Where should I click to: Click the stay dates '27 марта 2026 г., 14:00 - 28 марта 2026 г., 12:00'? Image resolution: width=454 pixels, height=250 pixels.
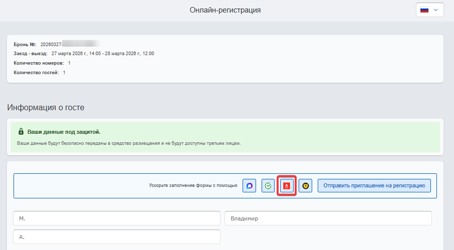[x=103, y=54]
